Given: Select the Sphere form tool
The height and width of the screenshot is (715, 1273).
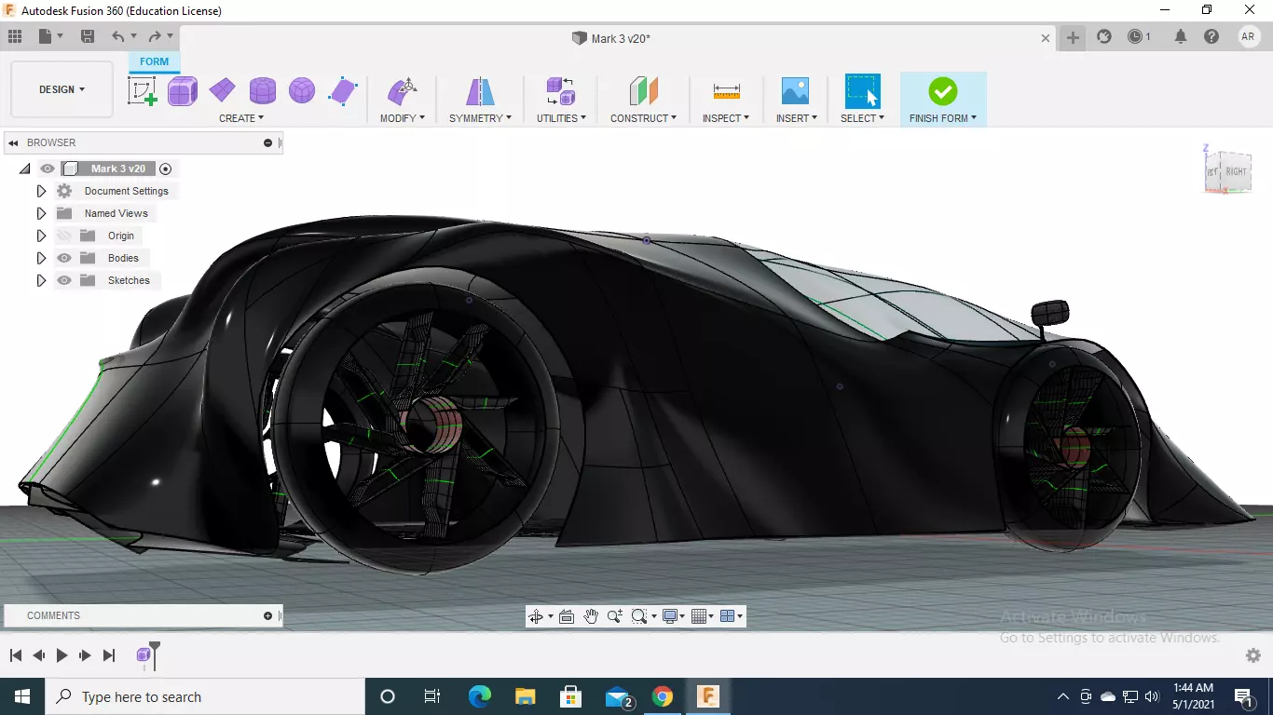Looking at the screenshot, I should [x=302, y=91].
